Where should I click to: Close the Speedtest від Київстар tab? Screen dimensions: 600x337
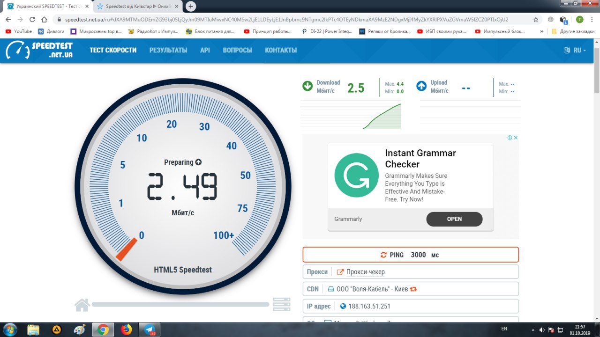[176, 7]
